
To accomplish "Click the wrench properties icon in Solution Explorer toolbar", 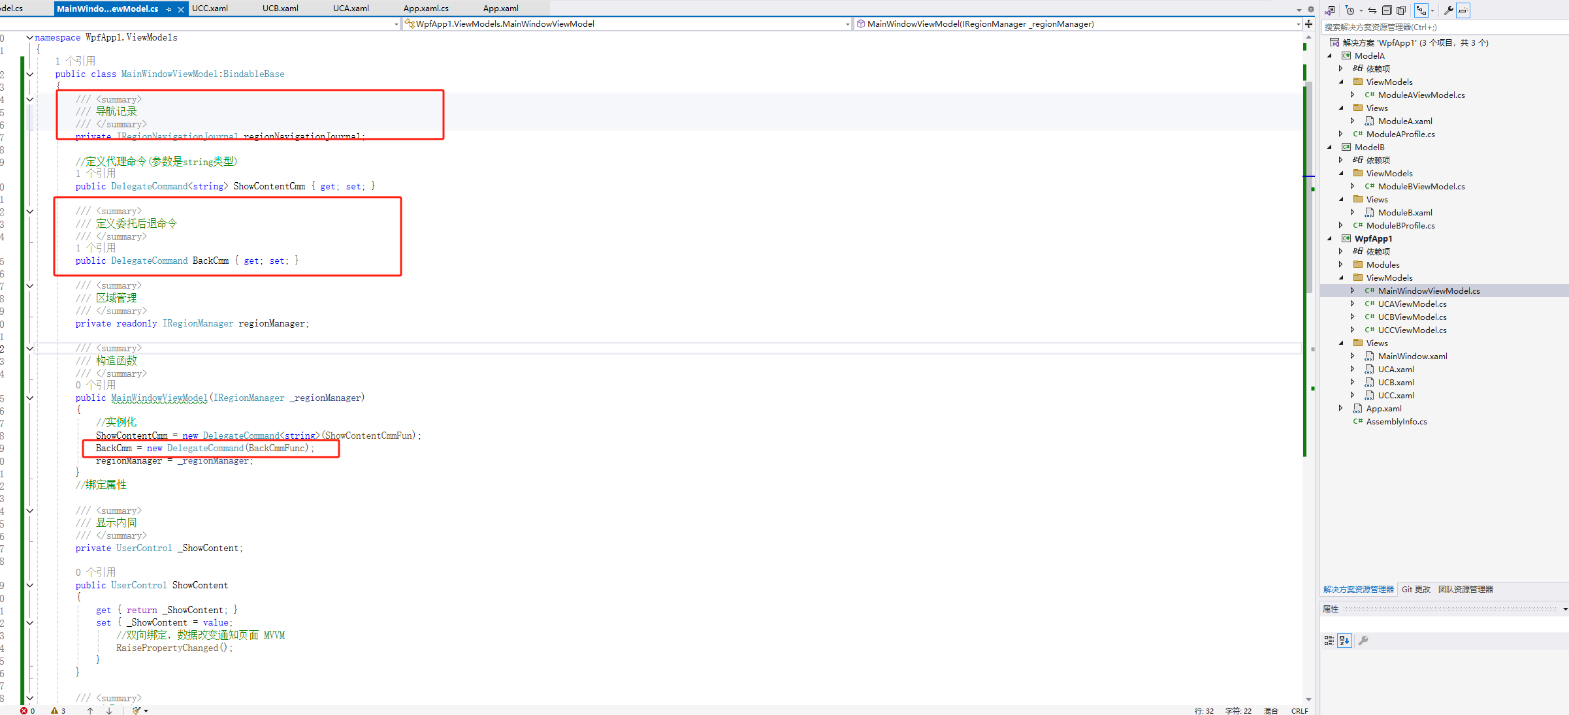I will point(1448,10).
